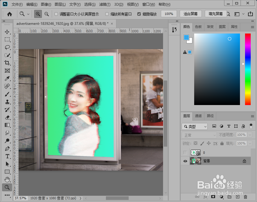The height and width of the screenshot is (202, 257).
Task: Create a new layer with plus icon
Action: tap(238, 197)
